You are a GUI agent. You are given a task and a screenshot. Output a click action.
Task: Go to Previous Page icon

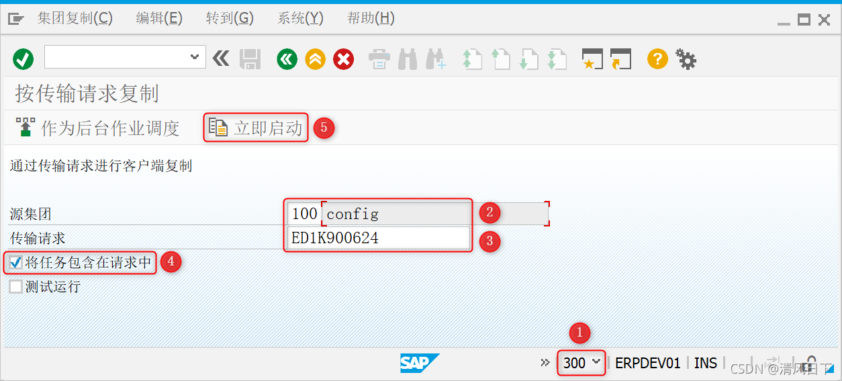click(x=501, y=59)
